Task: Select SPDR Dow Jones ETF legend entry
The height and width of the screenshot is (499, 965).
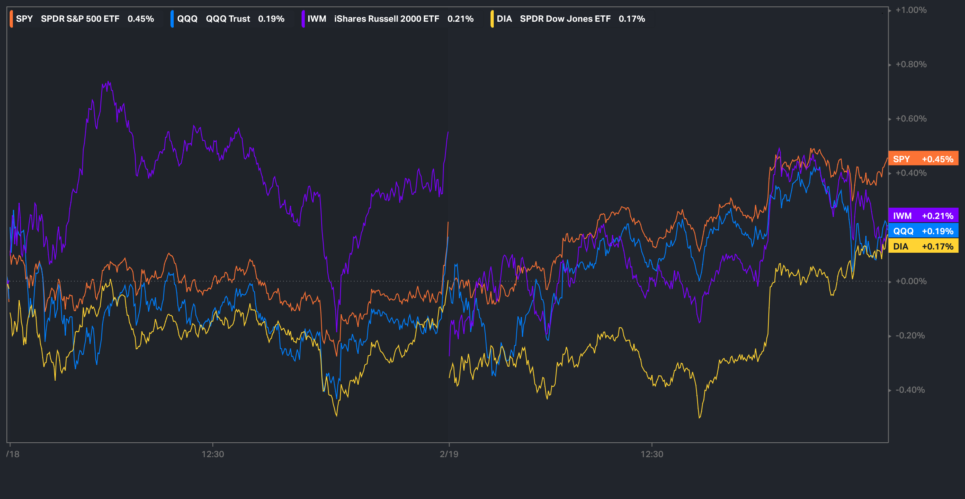Action: (x=565, y=19)
